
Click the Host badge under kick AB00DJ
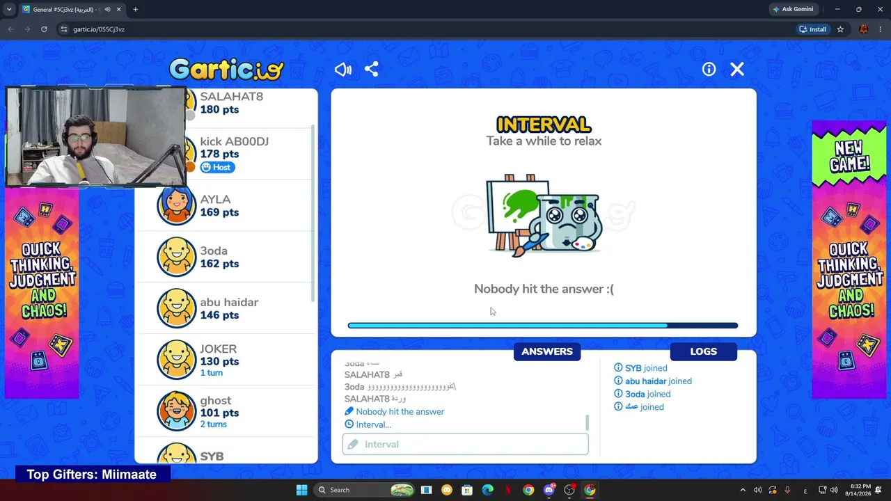[x=217, y=167]
